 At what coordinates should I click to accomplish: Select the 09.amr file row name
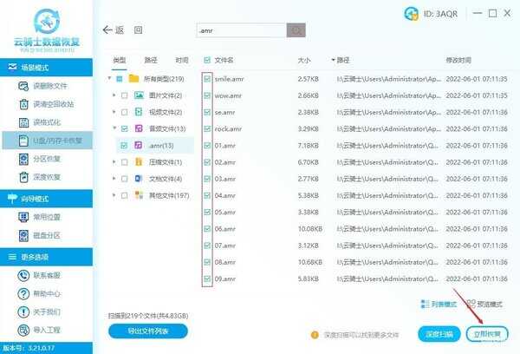(x=224, y=279)
